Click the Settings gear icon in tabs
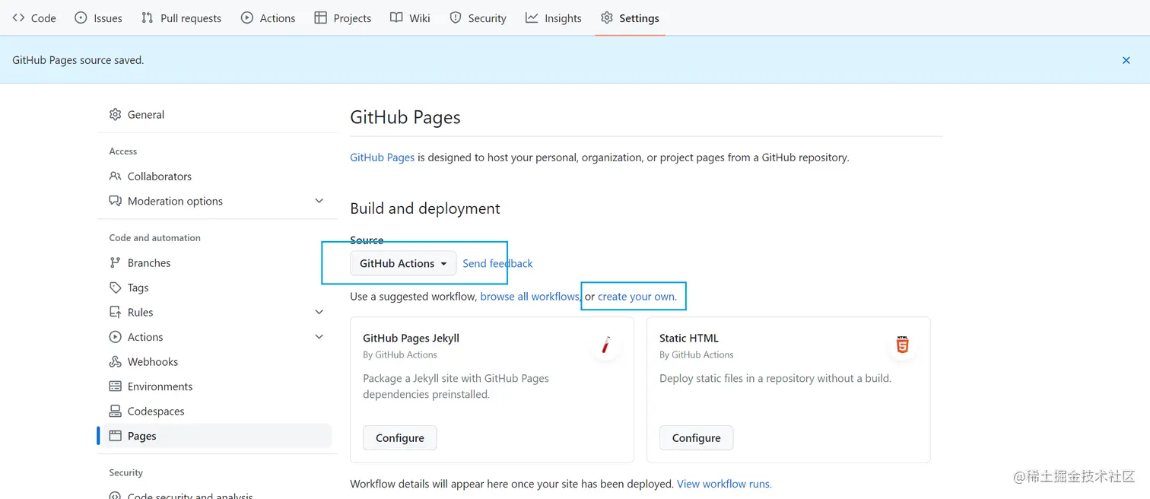Image resolution: width=1150 pixels, height=499 pixels. (607, 17)
